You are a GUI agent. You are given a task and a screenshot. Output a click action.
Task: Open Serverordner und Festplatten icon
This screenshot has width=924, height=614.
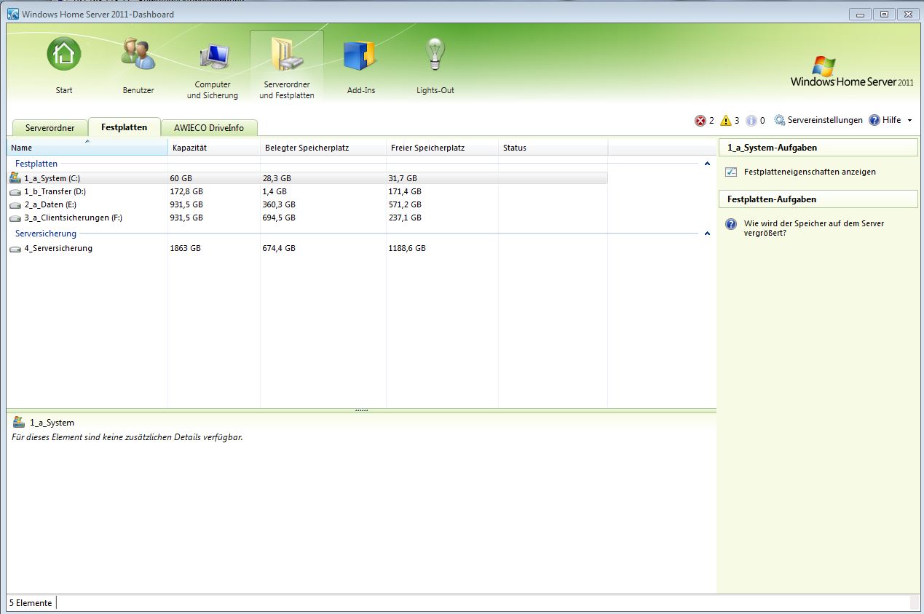(x=286, y=55)
